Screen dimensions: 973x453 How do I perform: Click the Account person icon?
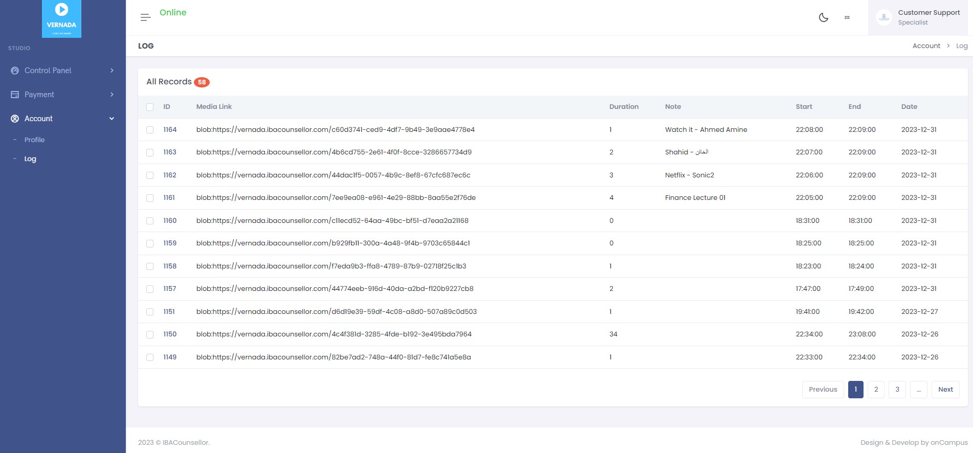coord(15,119)
